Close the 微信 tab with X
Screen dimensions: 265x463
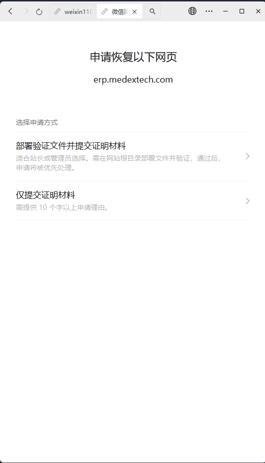[x=135, y=11]
